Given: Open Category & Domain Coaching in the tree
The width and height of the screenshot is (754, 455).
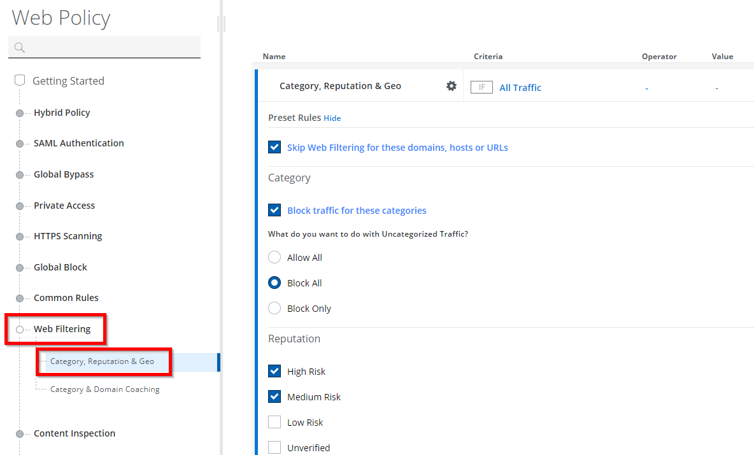Looking at the screenshot, I should [104, 389].
